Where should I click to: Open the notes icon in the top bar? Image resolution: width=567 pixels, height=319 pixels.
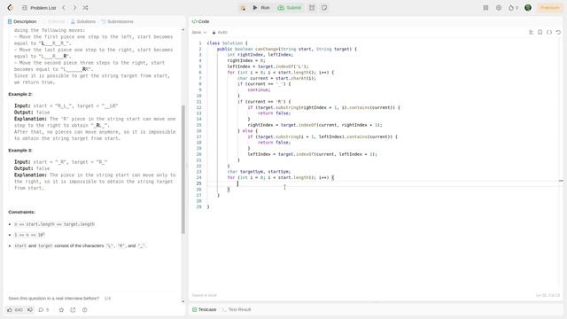click(x=324, y=8)
